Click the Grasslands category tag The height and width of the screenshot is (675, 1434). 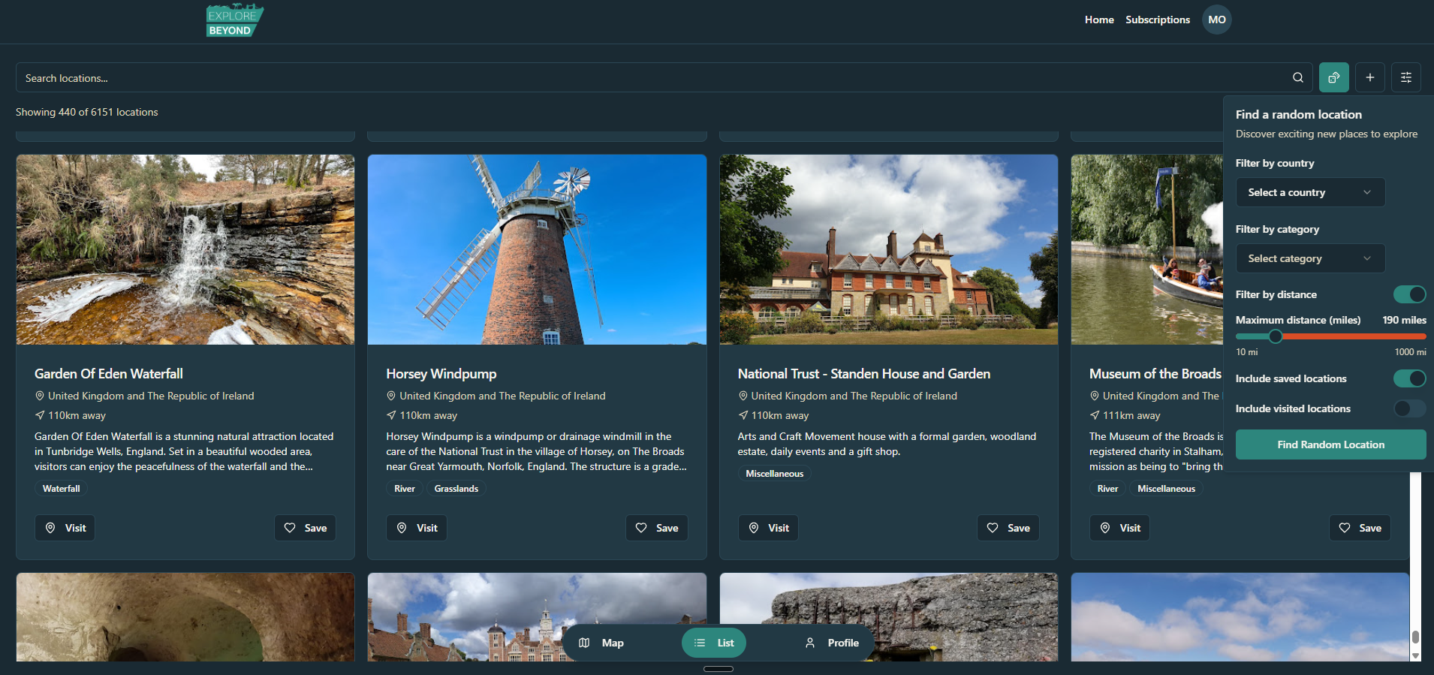(x=456, y=489)
